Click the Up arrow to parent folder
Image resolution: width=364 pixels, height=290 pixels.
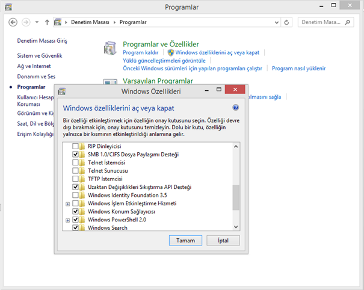[x=47, y=22]
